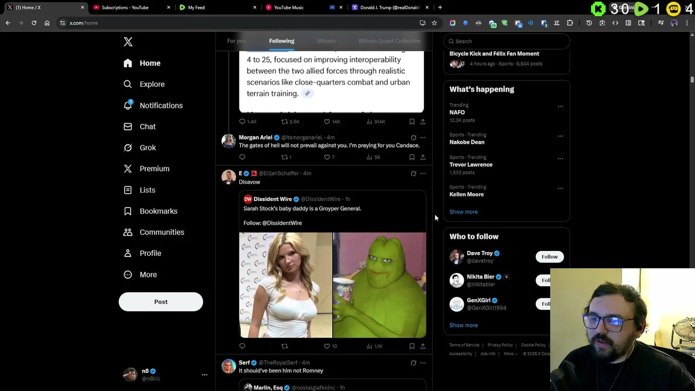Open more options for NAFO trend
The image size is (695, 391).
[560, 106]
